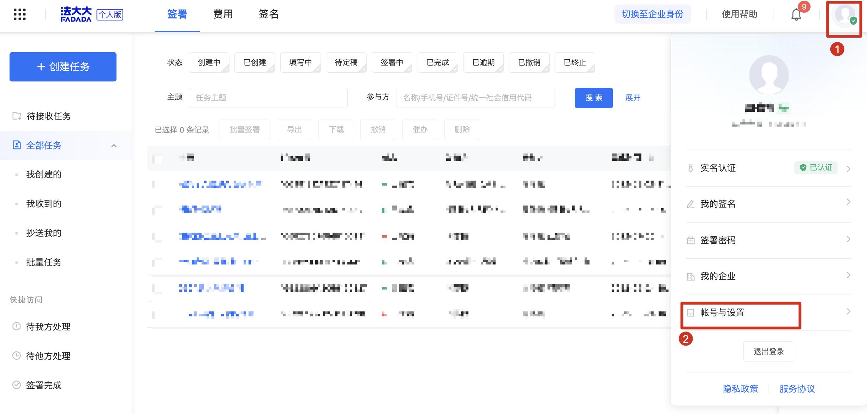Open 待我方处理 quick access item
Image resolution: width=867 pixels, height=414 pixels.
tap(48, 327)
